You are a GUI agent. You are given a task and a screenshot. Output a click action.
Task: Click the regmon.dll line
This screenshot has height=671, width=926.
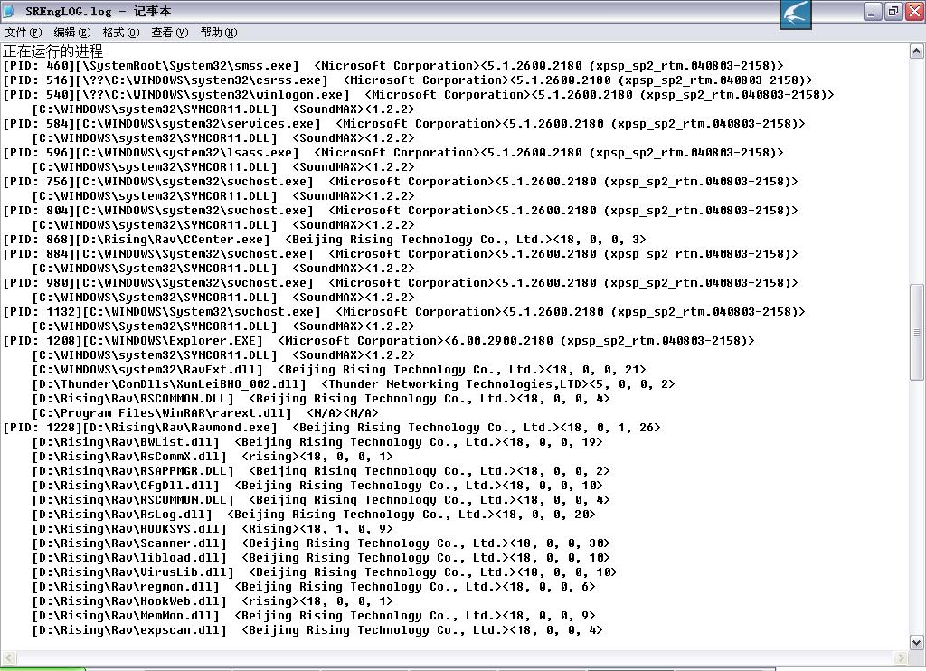314,587
